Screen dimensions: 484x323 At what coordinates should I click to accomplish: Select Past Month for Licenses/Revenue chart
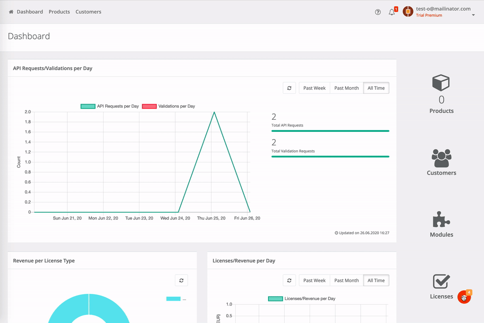pos(346,280)
